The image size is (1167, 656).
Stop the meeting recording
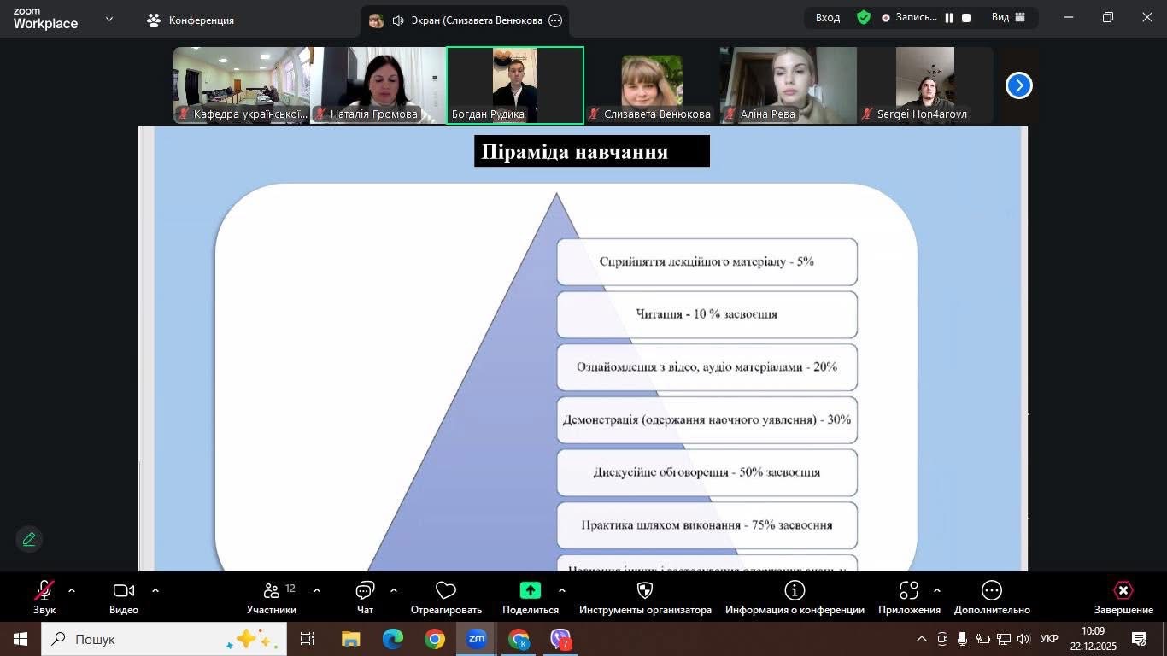tap(966, 18)
